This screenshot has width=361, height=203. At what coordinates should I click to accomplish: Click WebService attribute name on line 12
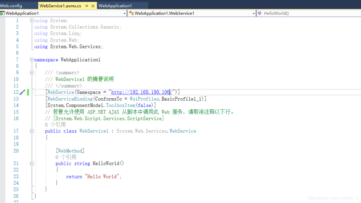[61, 92]
